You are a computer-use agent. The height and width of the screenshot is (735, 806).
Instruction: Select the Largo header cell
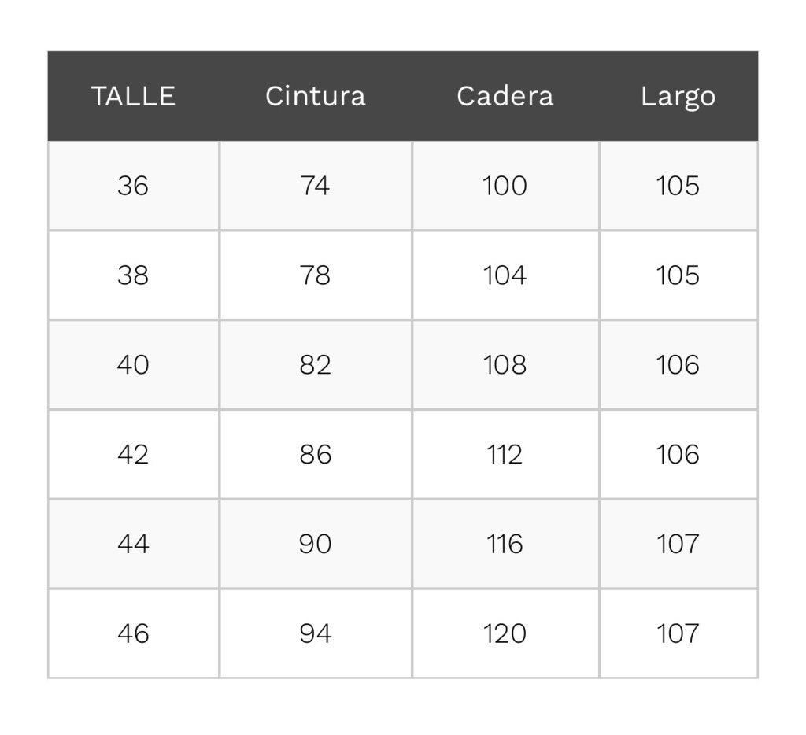[678, 97]
